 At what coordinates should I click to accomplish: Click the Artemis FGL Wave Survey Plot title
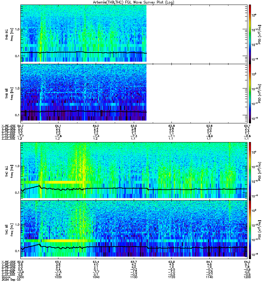click(133, 2)
